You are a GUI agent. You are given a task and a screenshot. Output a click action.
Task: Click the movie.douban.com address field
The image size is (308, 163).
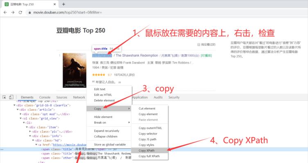point(67,12)
